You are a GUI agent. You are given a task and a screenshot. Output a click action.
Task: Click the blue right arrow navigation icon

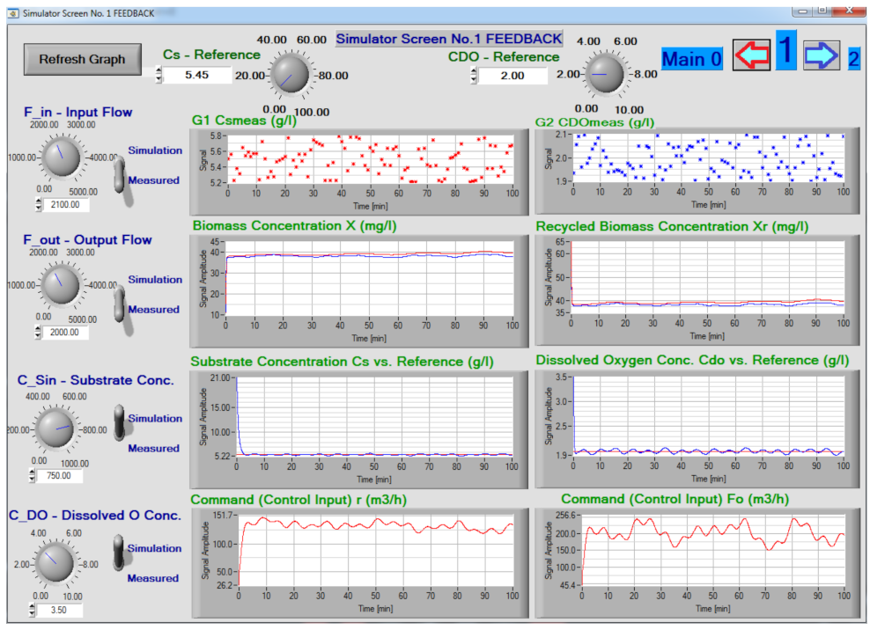[x=821, y=57]
